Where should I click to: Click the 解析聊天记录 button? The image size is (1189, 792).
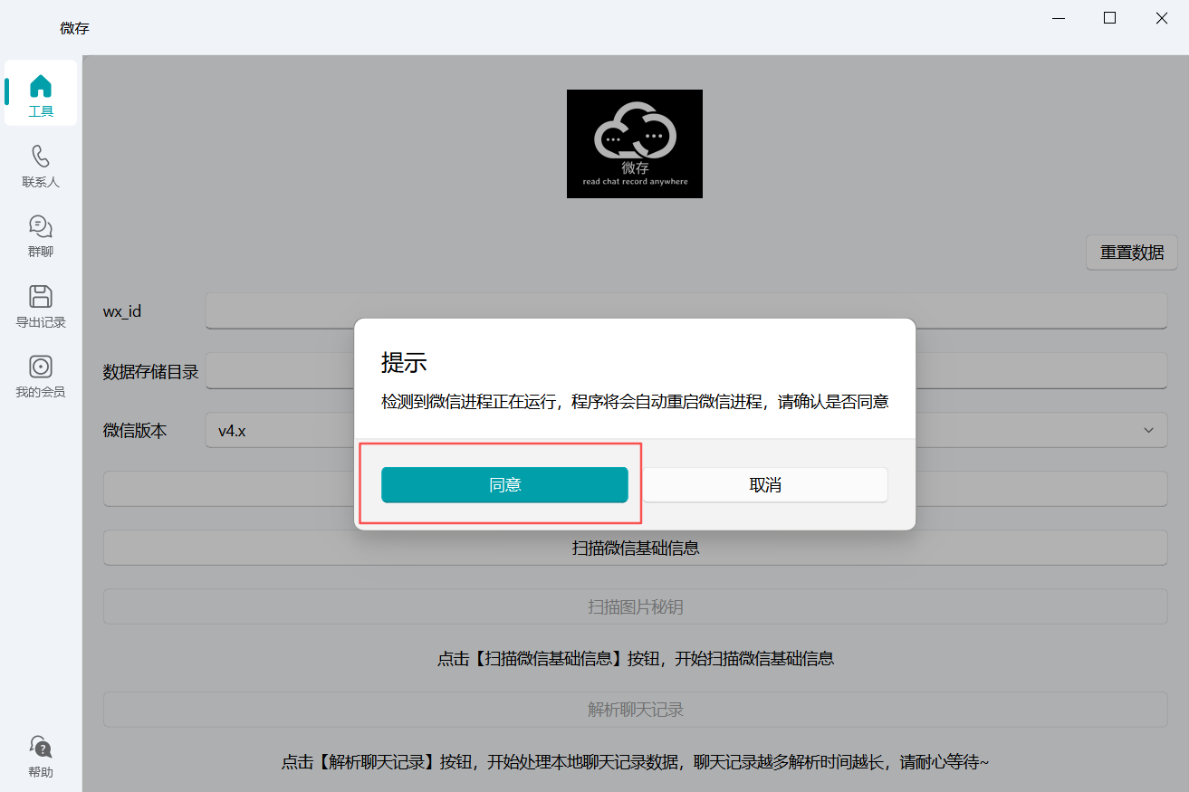(635, 710)
